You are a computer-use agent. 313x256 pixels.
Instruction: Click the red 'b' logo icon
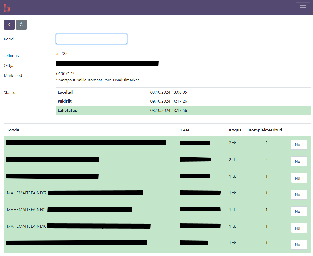point(7,8)
